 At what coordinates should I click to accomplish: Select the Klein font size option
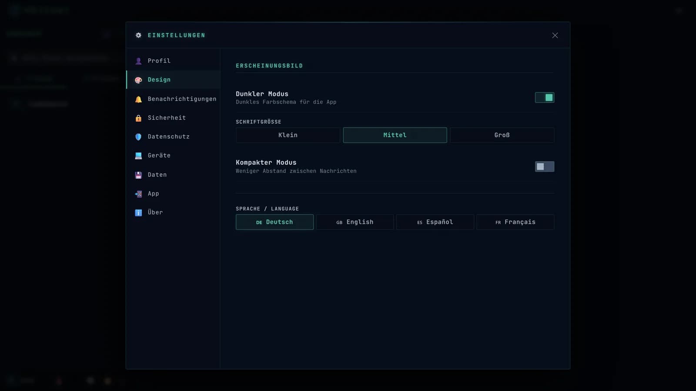pyautogui.click(x=288, y=135)
